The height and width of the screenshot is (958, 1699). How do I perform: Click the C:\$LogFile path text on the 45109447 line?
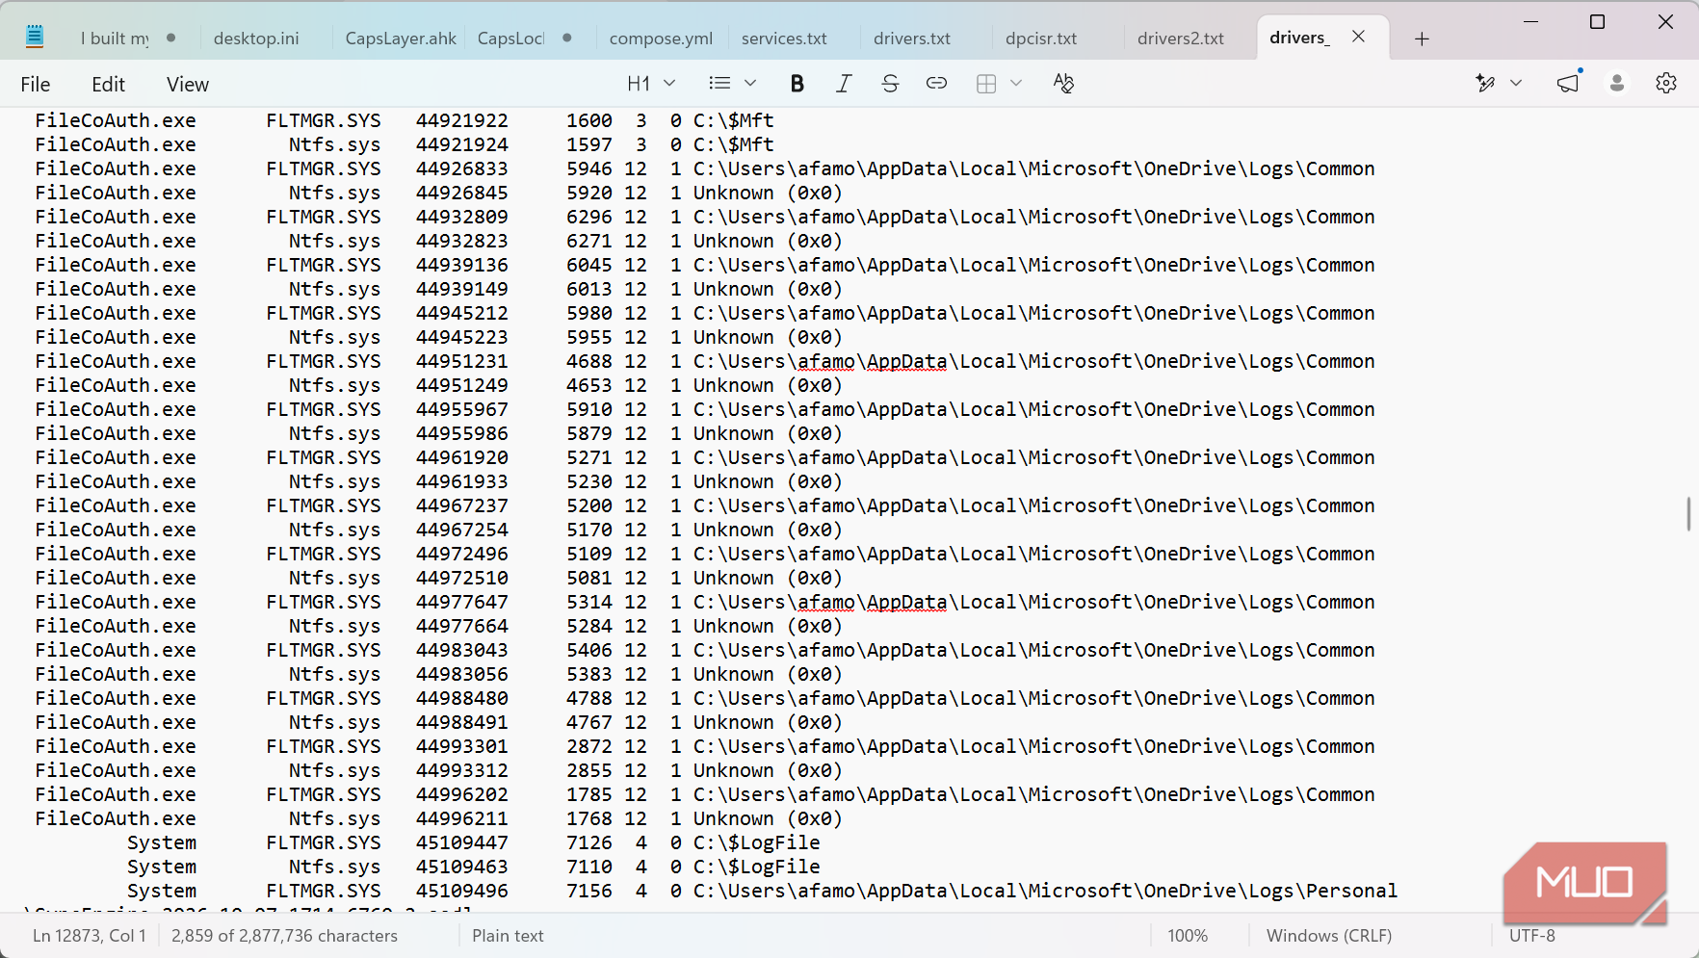[x=757, y=843]
